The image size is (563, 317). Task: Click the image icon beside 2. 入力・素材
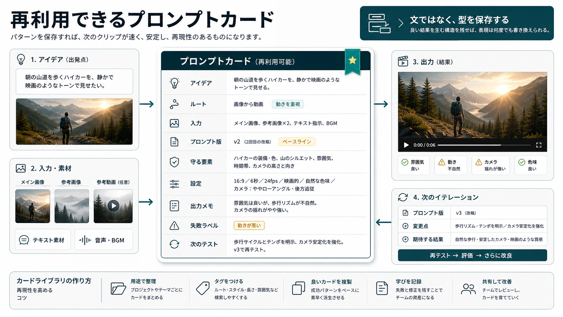[21, 168]
